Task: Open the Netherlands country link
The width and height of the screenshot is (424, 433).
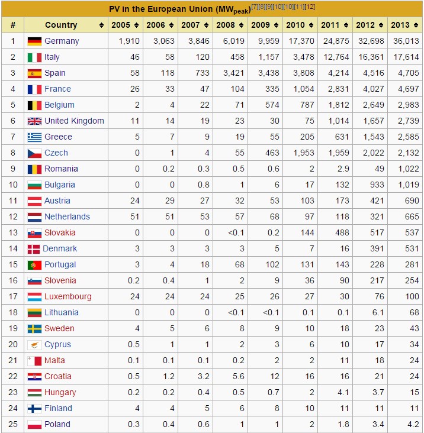Action: [x=67, y=217]
